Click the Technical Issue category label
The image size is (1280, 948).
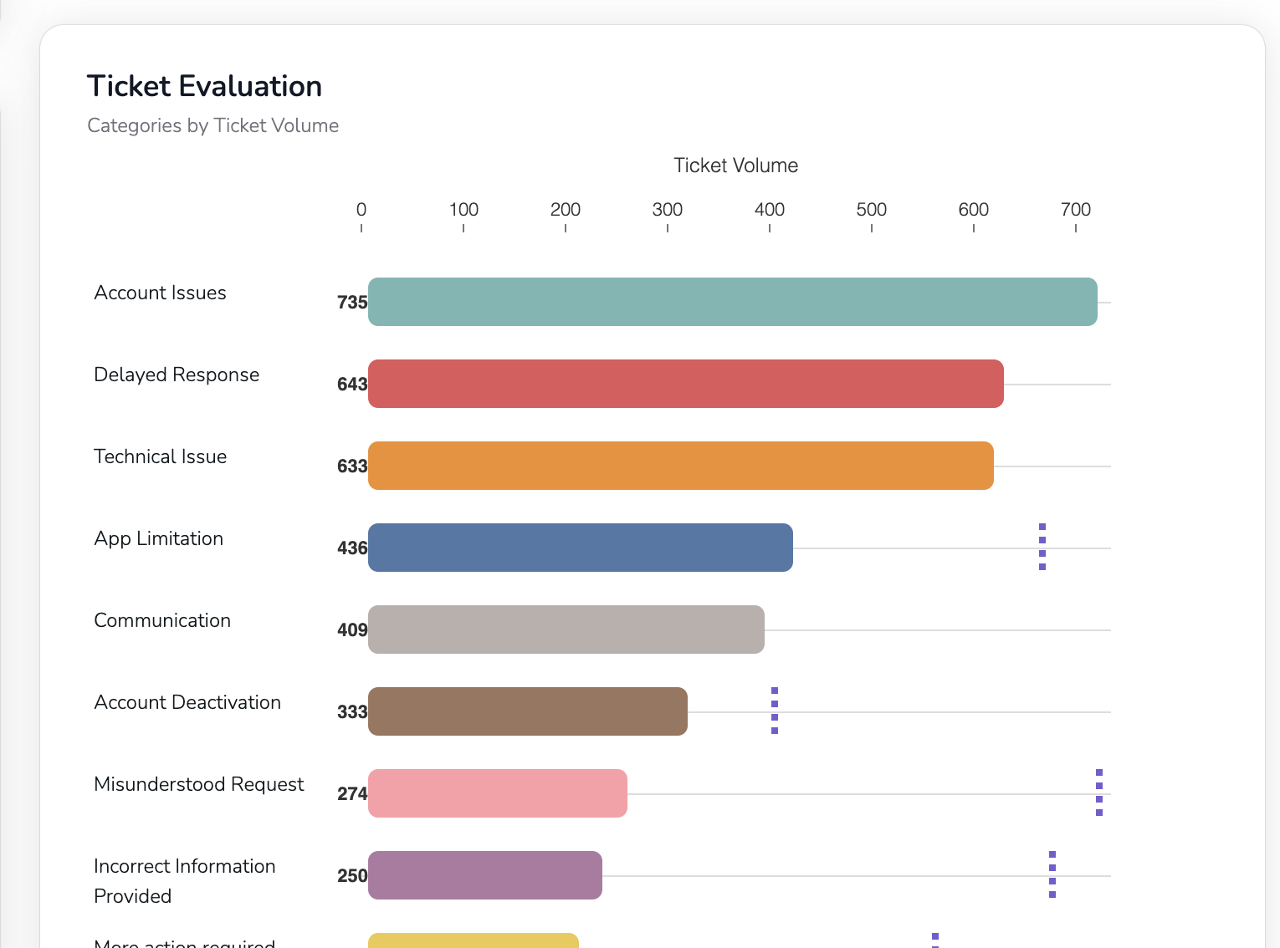pos(160,456)
